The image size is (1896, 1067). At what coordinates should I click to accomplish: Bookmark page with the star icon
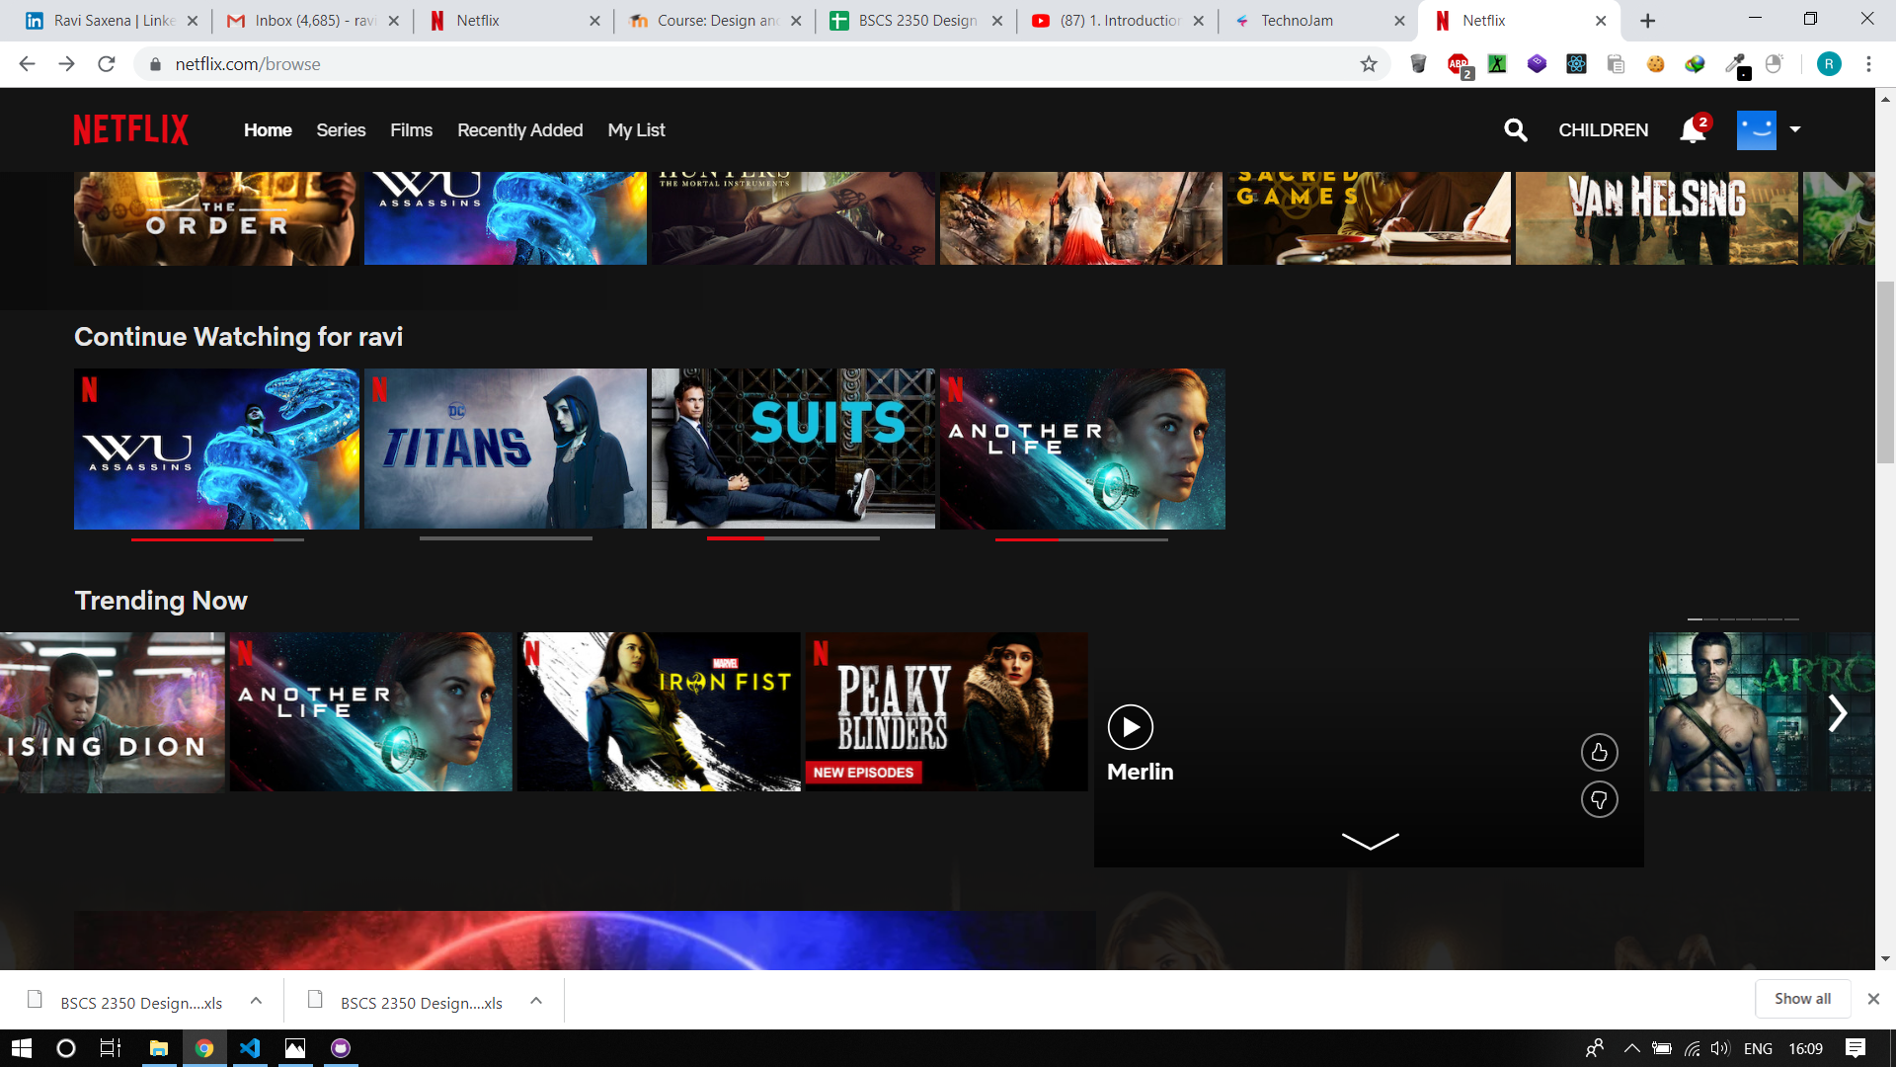pos(1369,64)
